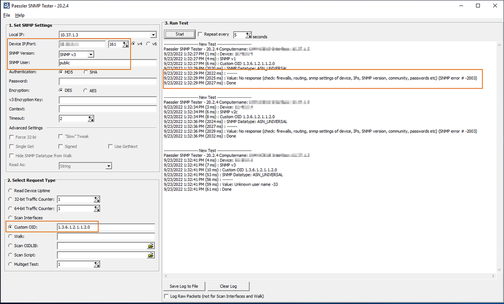Open the Help menu
Viewport: 504px width, 304px height.
pos(20,15)
